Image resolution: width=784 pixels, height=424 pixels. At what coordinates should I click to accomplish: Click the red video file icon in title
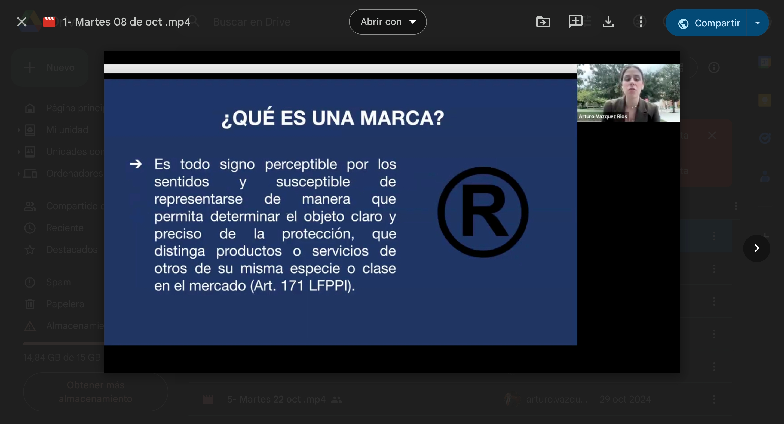(x=49, y=22)
